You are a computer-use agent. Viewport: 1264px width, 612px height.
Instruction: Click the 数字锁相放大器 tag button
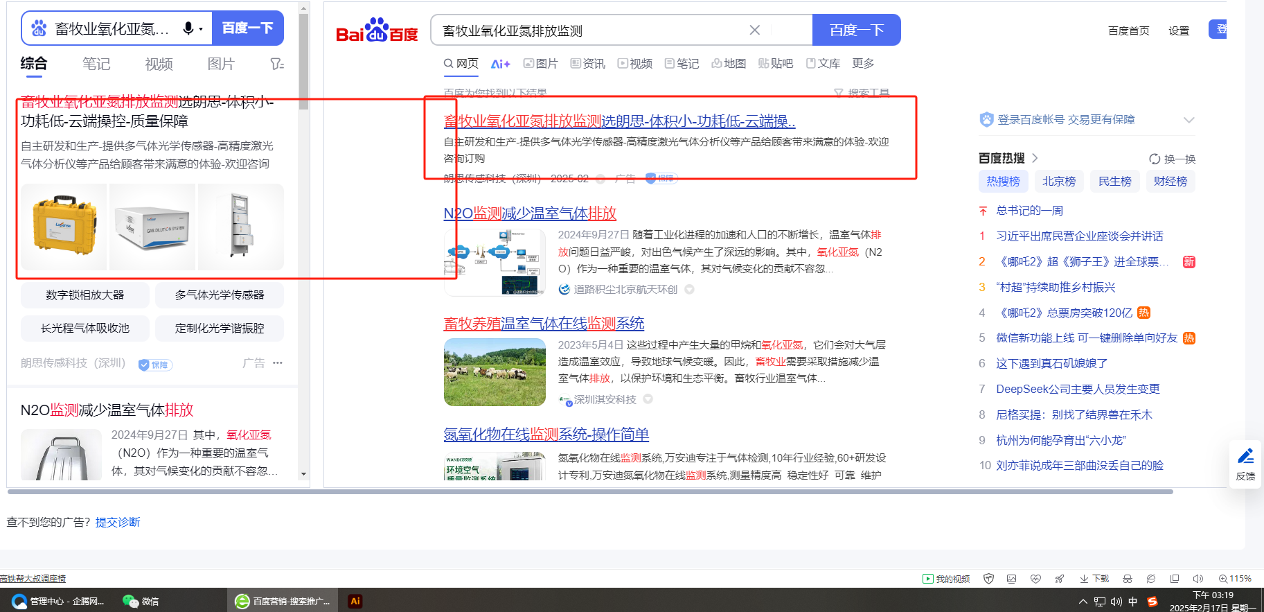tap(85, 295)
